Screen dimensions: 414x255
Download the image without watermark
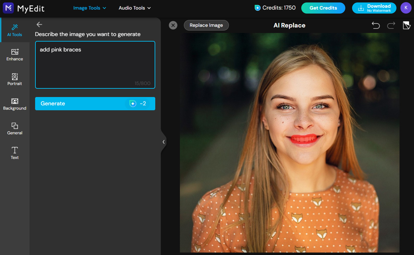click(374, 8)
